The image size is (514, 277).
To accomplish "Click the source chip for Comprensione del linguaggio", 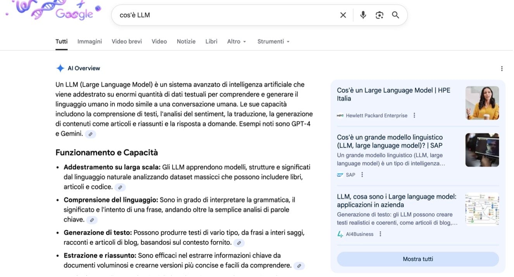I will tap(91, 220).
